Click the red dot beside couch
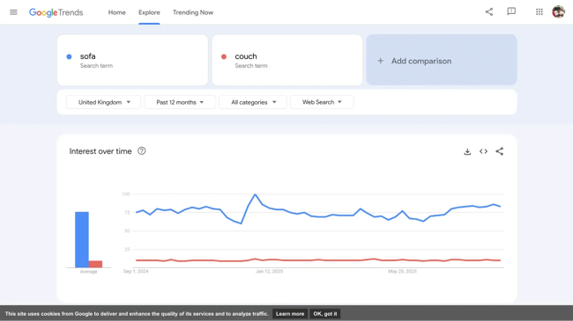 point(224,56)
